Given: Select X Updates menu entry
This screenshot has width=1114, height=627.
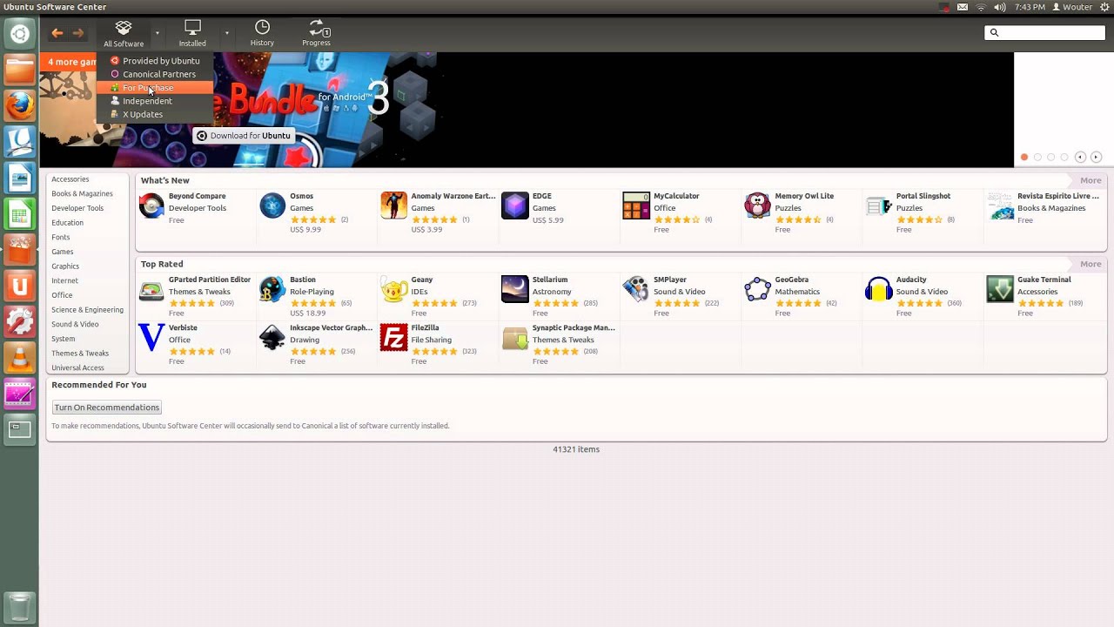Looking at the screenshot, I should tap(155, 114).
